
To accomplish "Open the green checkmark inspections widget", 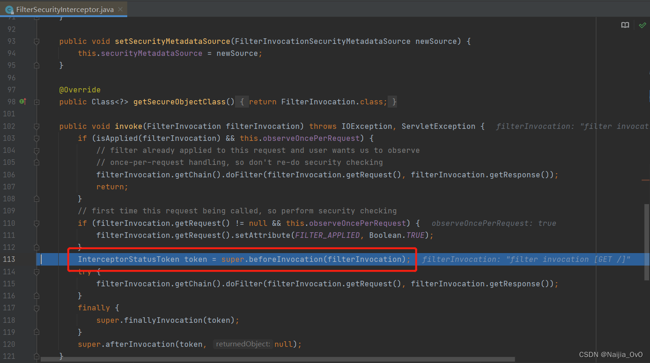I will 642,25.
